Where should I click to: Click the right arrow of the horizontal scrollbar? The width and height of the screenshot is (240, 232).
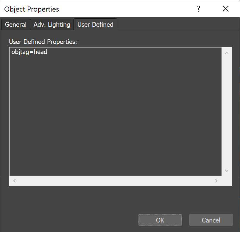coord(216,181)
